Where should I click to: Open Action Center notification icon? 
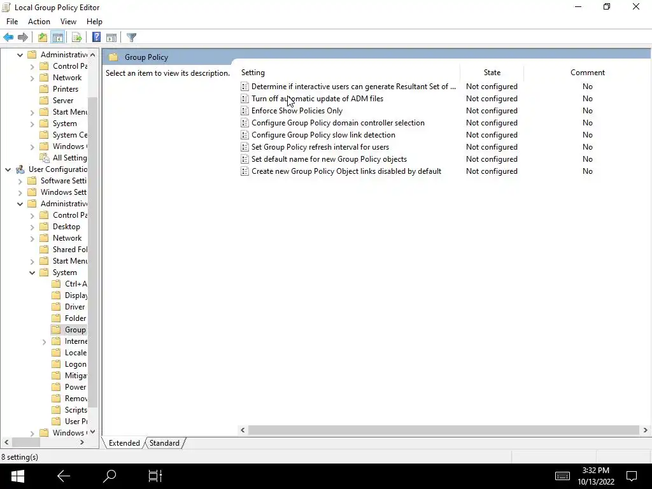click(x=632, y=476)
